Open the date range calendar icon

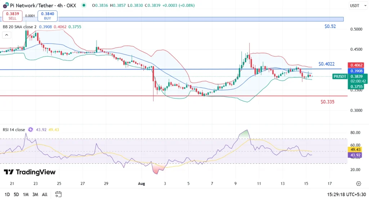click(58, 194)
